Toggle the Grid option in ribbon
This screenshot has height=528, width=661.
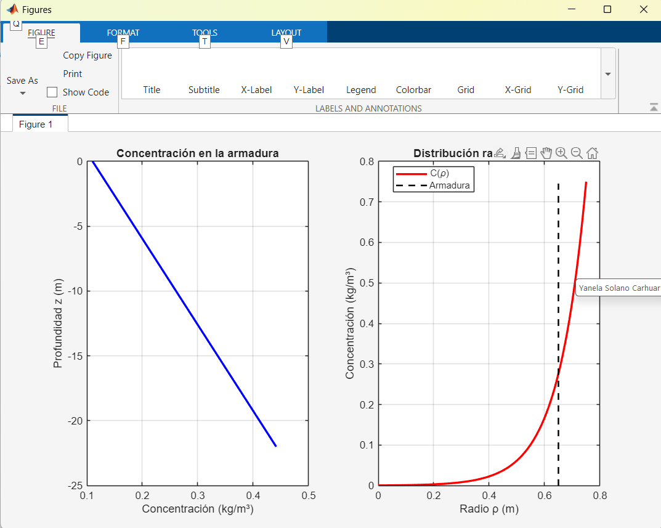(x=466, y=89)
